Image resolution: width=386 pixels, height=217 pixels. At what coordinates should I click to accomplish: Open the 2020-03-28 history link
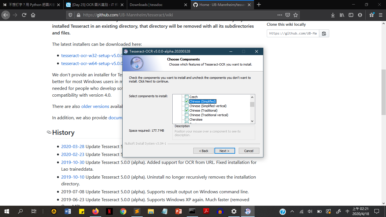click(x=73, y=147)
